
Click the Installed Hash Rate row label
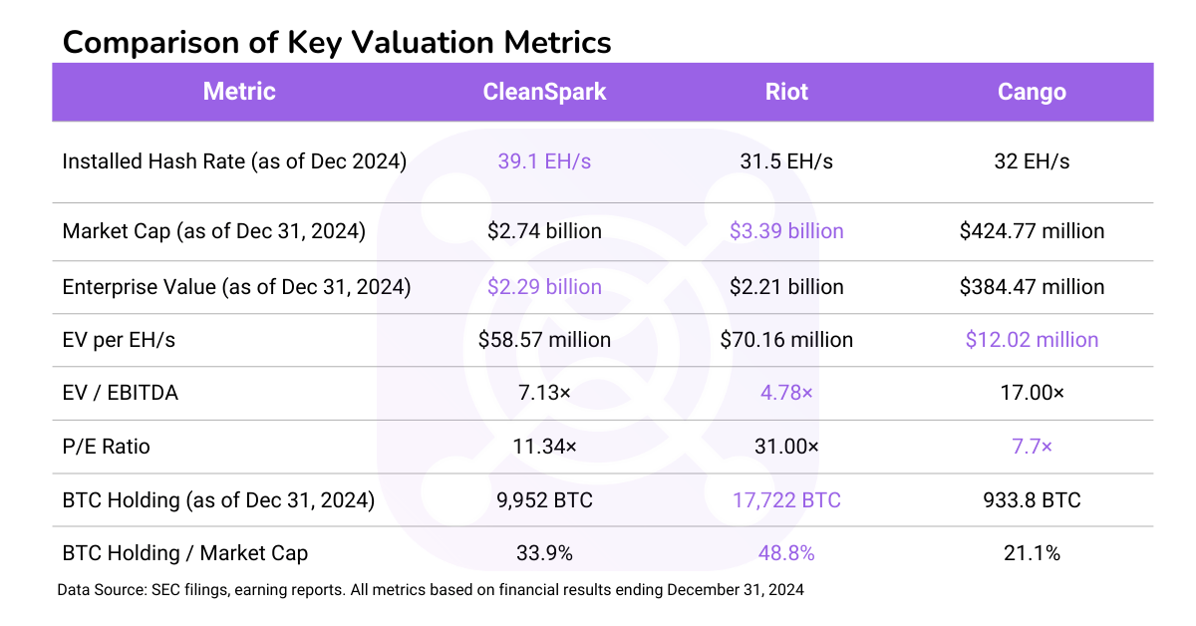tap(234, 160)
